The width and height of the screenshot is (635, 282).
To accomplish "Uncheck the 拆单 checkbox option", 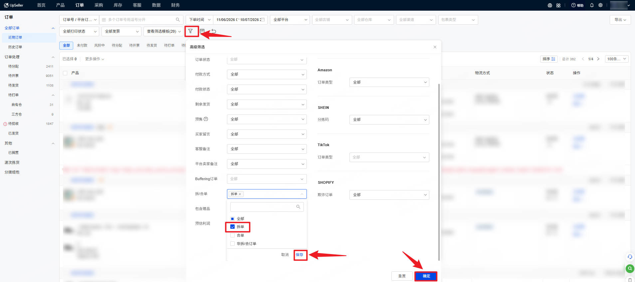I will (x=232, y=227).
